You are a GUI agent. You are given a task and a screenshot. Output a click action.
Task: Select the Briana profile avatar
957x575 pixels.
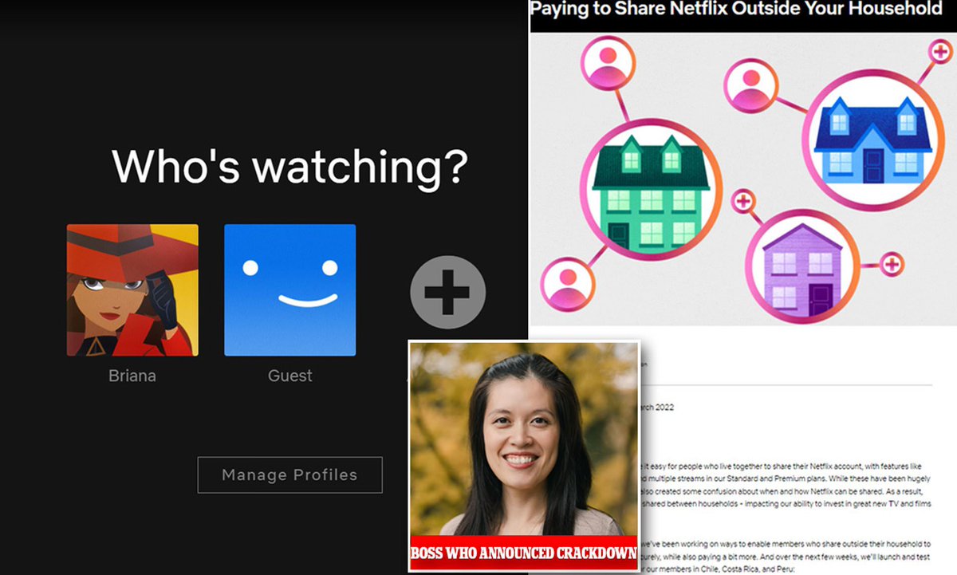coord(132,290)
